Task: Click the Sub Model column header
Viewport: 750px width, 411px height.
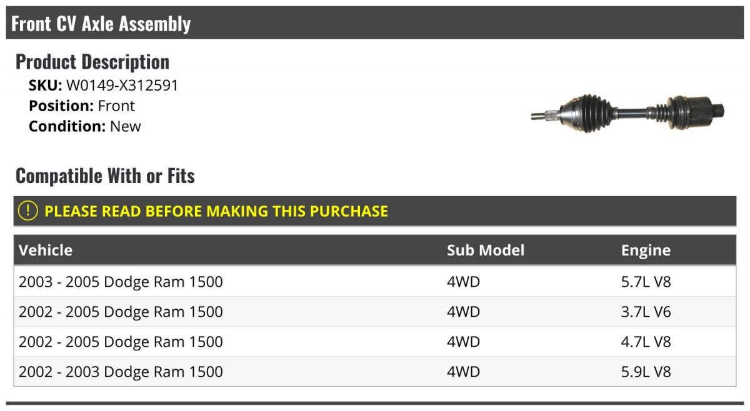Action: 486,250
